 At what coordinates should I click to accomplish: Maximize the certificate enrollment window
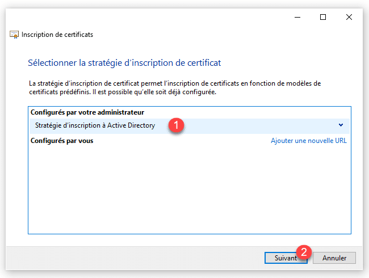323,17
